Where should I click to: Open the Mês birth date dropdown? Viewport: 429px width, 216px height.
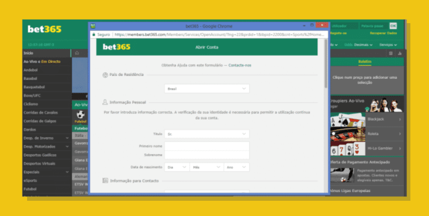[x=207, y=167]
